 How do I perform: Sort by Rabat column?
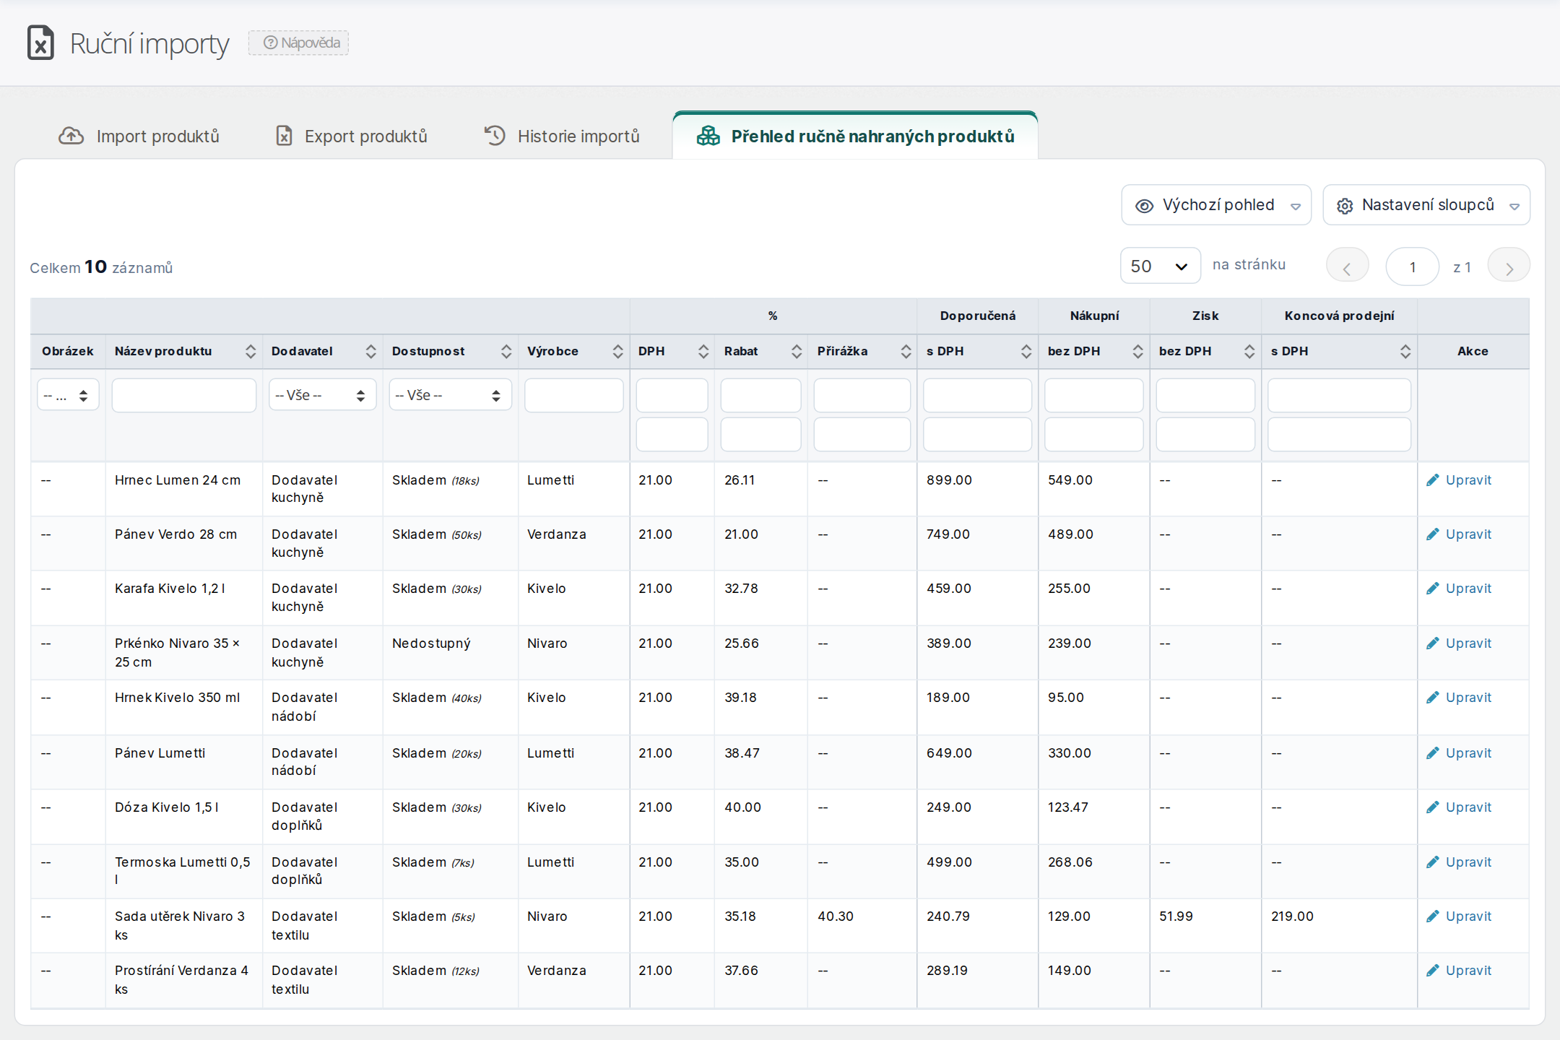[796, 352]
